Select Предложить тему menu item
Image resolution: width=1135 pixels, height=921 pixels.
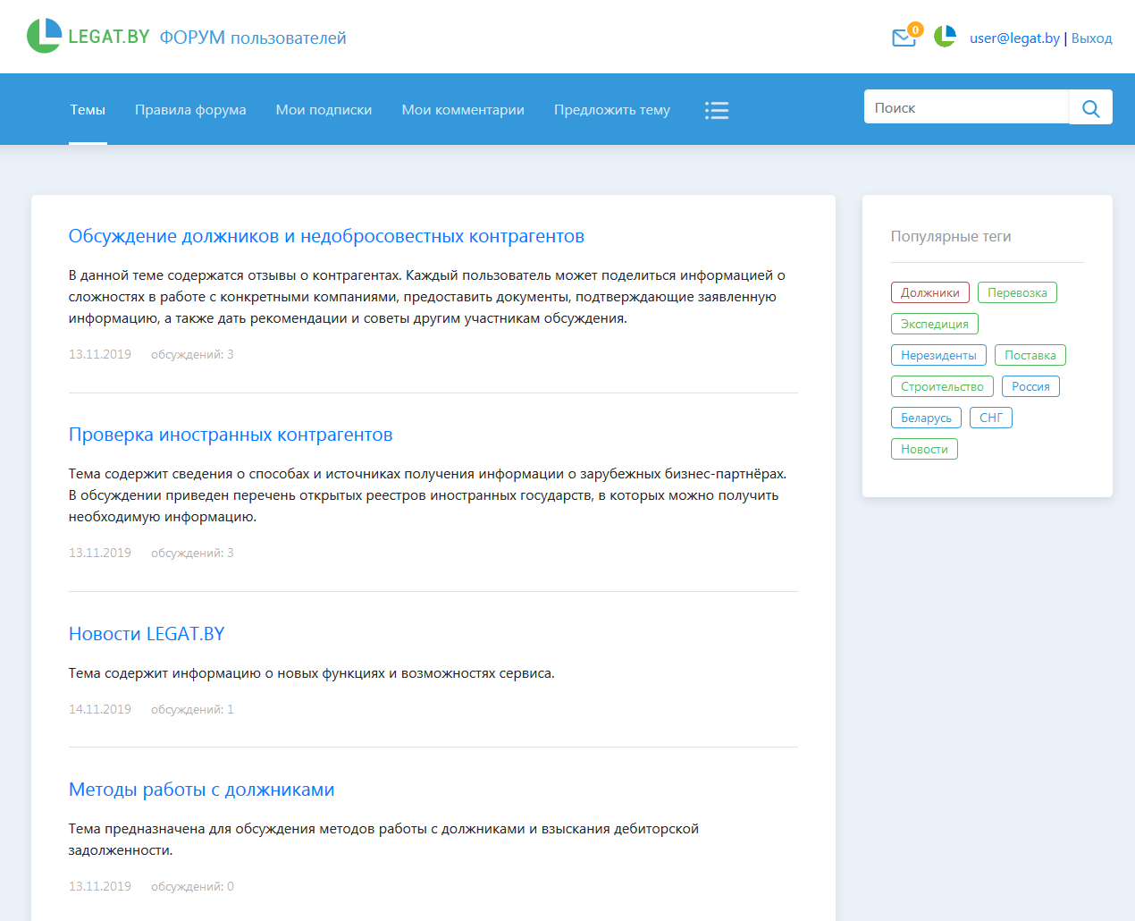pos(611,109)
